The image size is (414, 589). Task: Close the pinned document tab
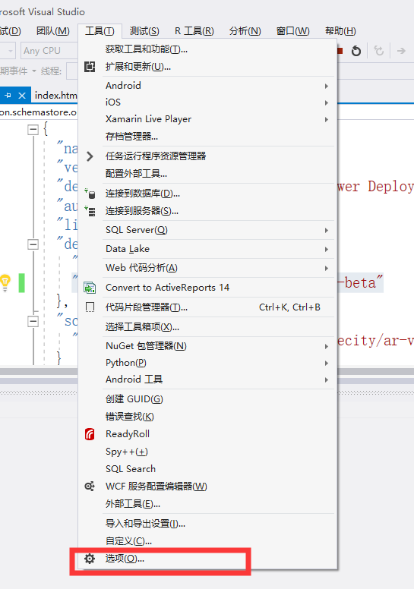pos(22,96)
